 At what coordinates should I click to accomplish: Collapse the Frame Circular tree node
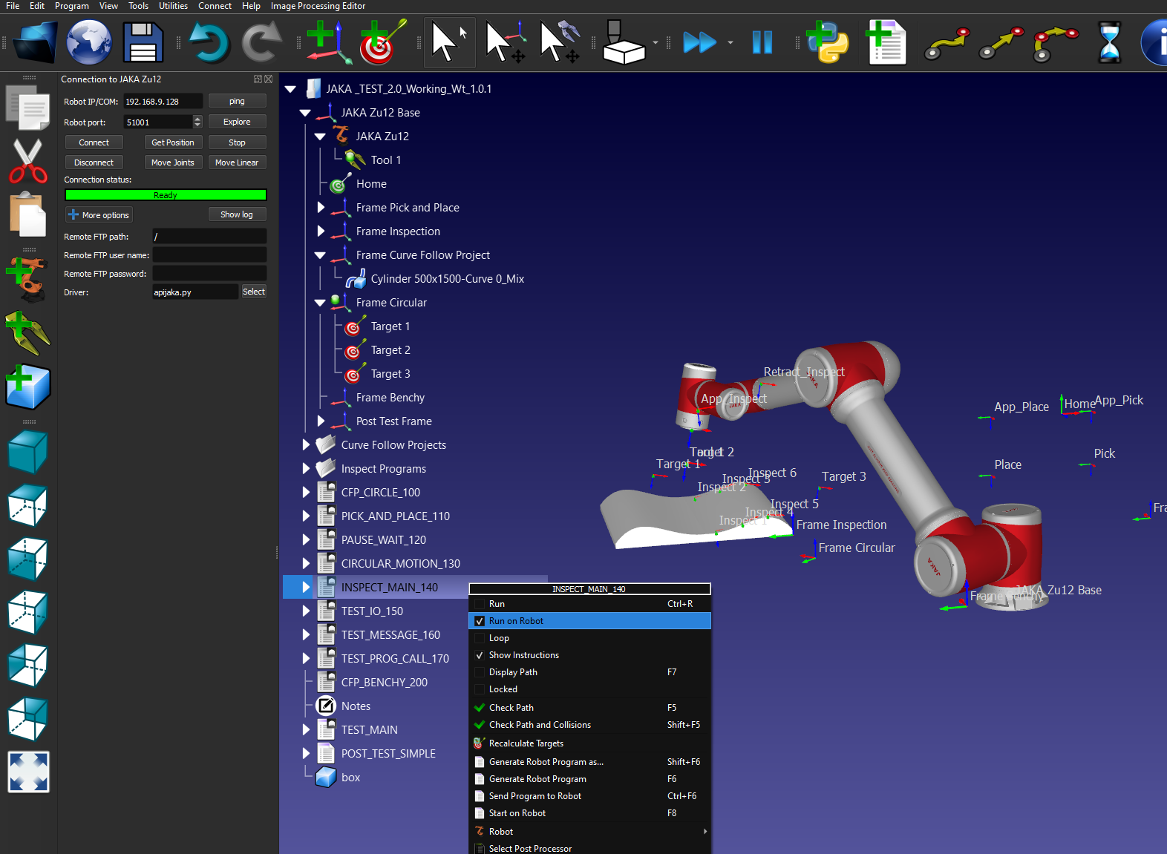tap(320, 303)
